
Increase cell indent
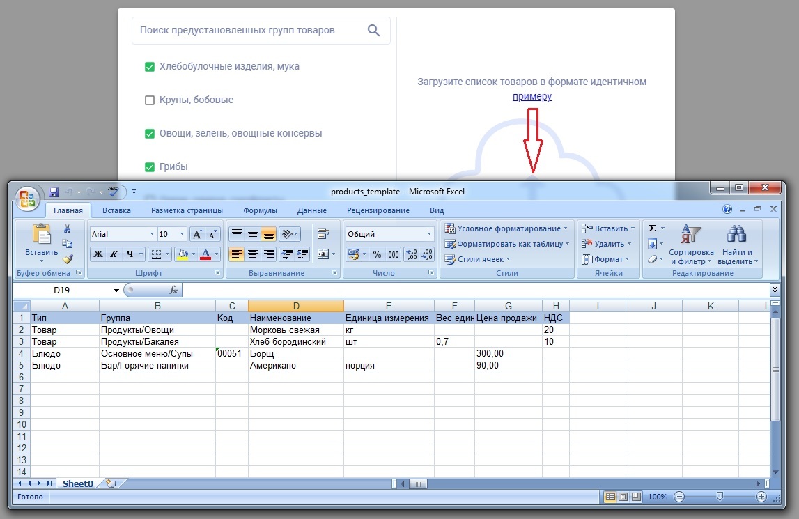pos(303,254)
